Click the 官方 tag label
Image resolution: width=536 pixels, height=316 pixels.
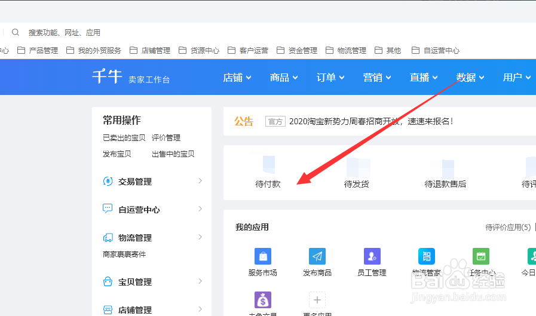click(275, 121)
